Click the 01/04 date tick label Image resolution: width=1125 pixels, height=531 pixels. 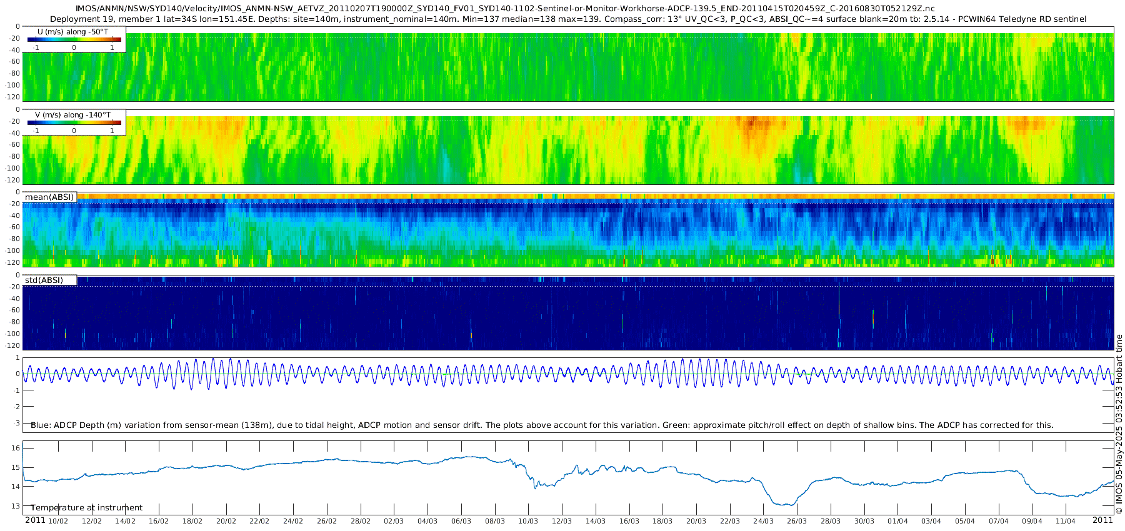click(x=897, y=521)
